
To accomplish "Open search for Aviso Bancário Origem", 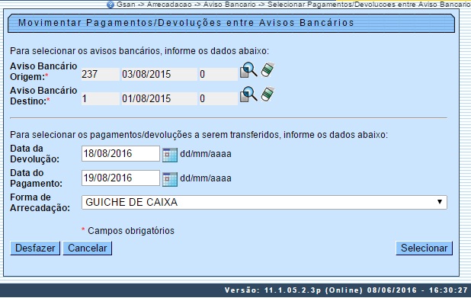I will pyautogui.click(x=248, y=70).
